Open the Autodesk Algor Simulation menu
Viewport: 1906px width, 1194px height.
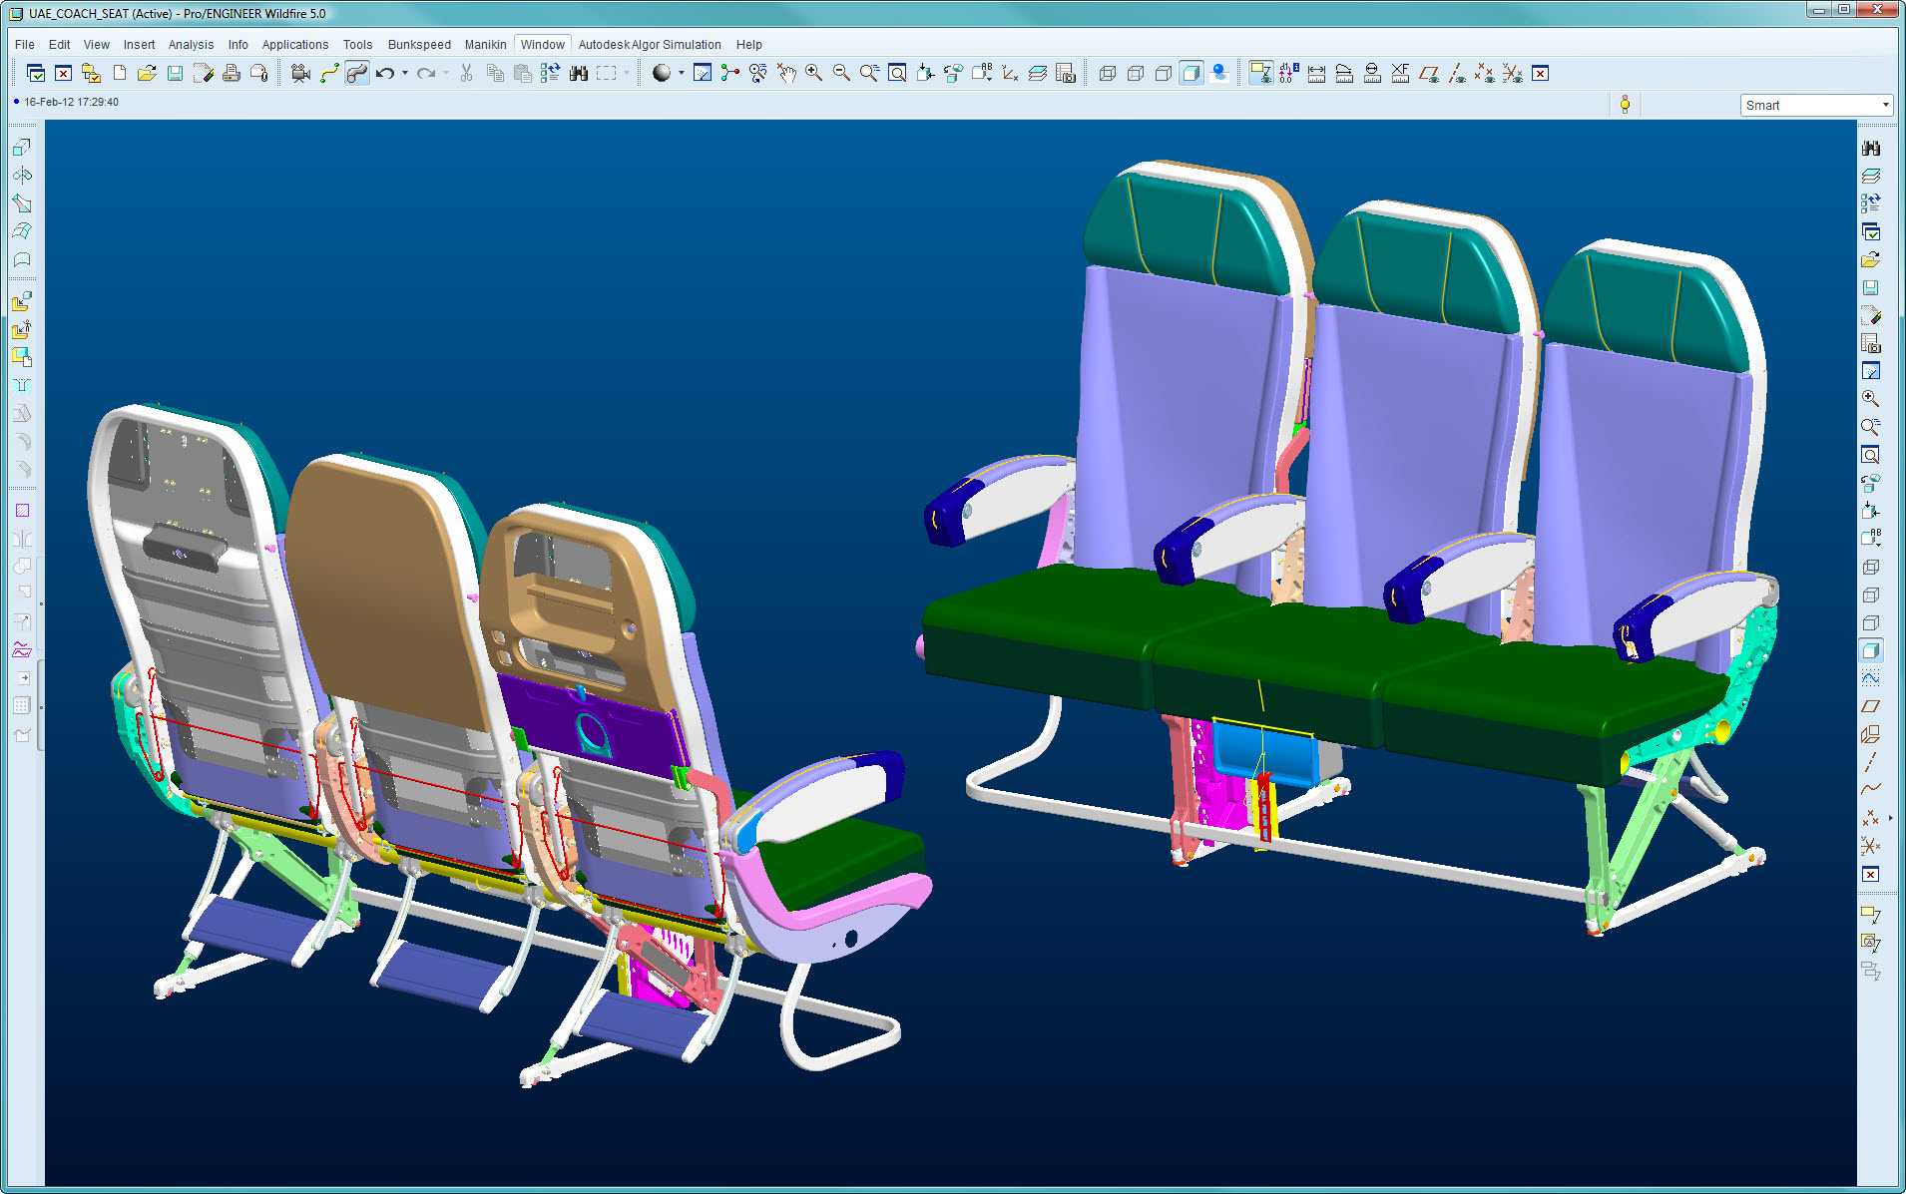tap(650, 45)
